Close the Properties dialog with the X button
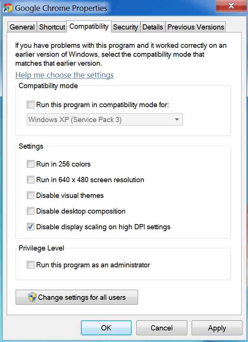Viewport: 248px width, 342px height. [231, 6]
